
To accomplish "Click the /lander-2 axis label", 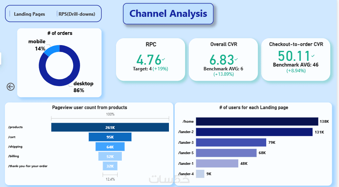I will [x=186, y=132].
